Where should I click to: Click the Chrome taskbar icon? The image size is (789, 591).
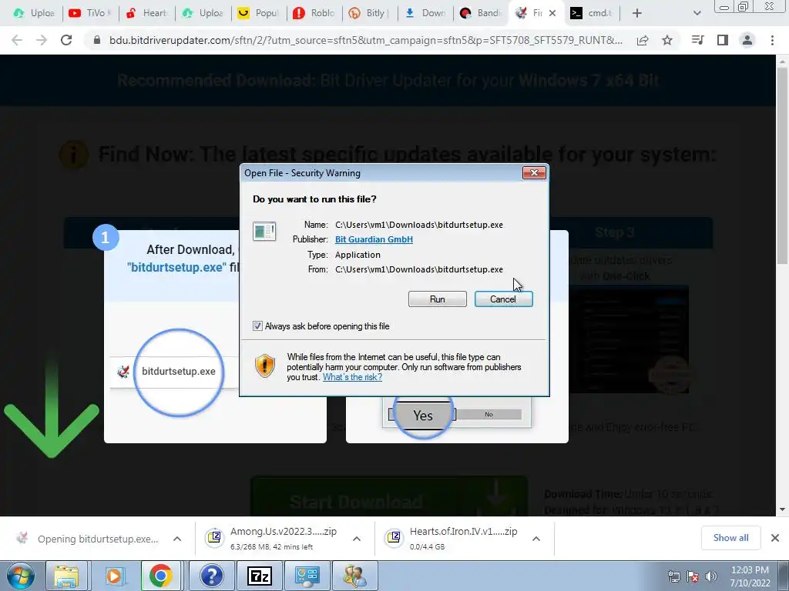(160, 576)
